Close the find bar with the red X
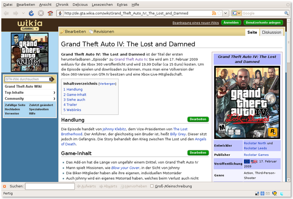The height and width of the screenshot is (199, 293). coord(5,186)
